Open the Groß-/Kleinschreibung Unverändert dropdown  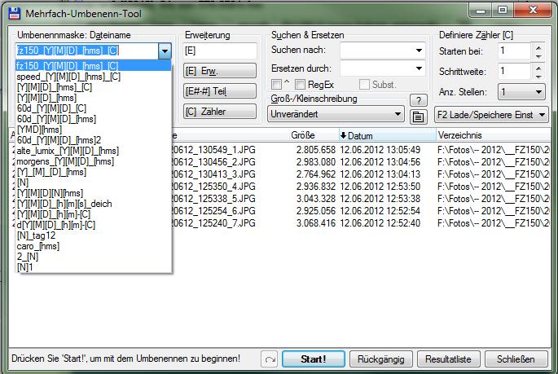point(336,115)
